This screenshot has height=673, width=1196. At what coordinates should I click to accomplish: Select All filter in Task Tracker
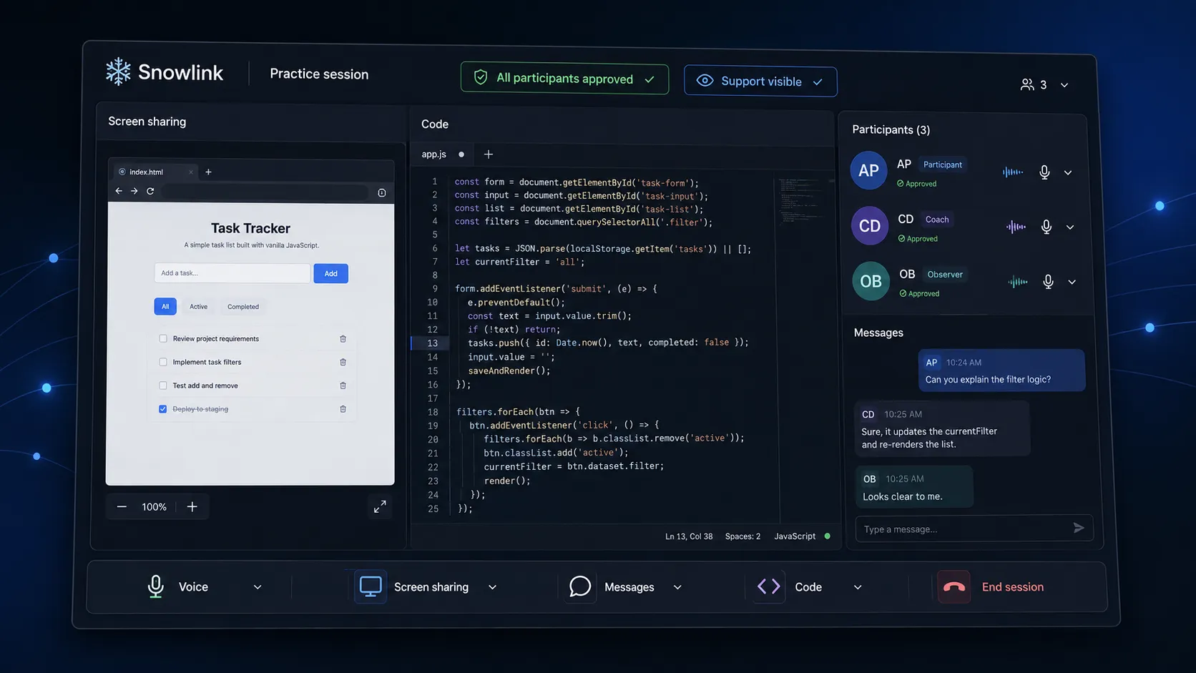coord(165,306)
